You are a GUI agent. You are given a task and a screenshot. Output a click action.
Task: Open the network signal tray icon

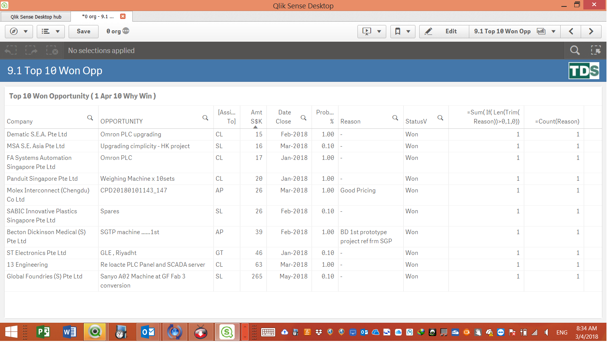click(535, 332)
